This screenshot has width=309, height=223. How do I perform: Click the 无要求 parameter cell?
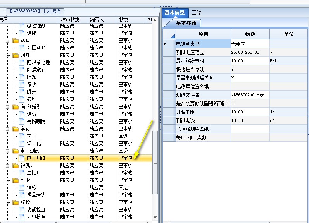click(250, 44)
